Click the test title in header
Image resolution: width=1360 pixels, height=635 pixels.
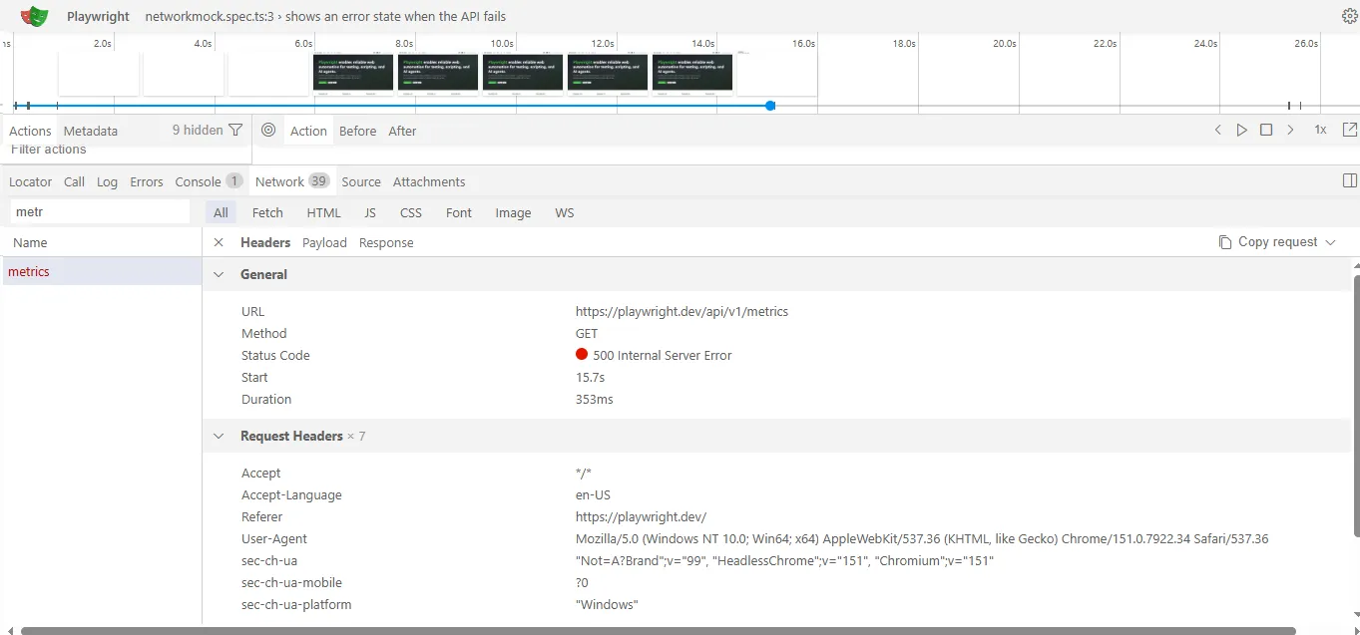pyautogui.click(x=325, y=16)
